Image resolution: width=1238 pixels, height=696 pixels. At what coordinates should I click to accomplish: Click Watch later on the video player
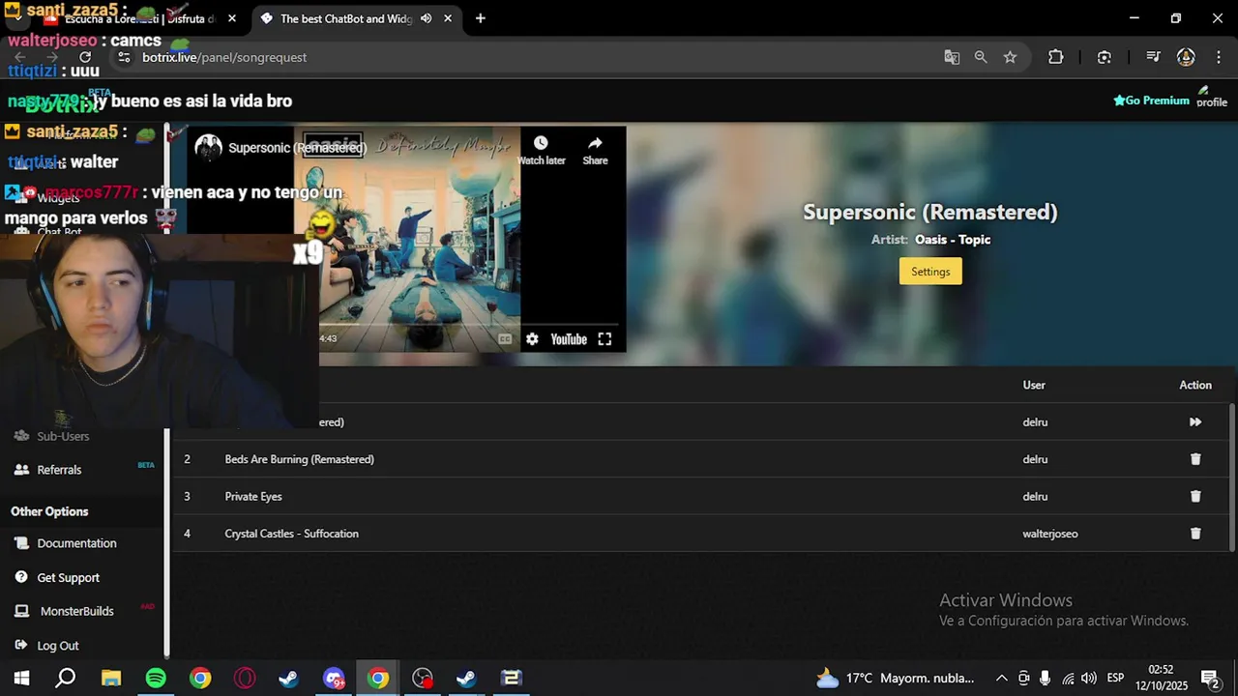541,151
